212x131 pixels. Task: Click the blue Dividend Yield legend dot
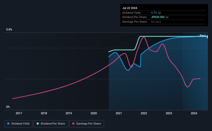(9, 124)
